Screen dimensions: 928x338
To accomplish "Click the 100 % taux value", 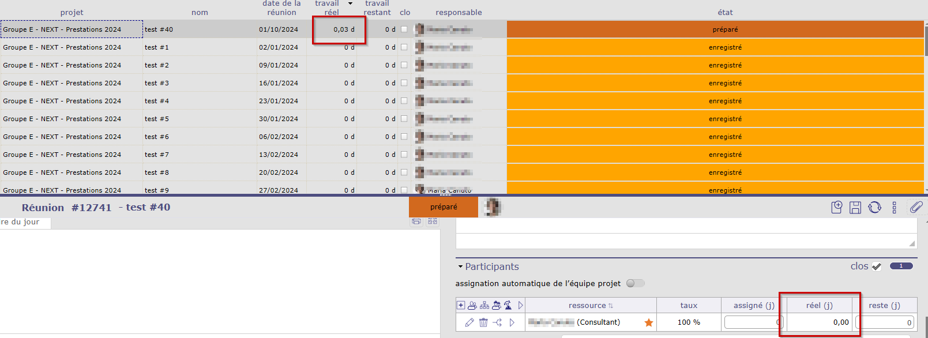I will click(x=689, y=322).
